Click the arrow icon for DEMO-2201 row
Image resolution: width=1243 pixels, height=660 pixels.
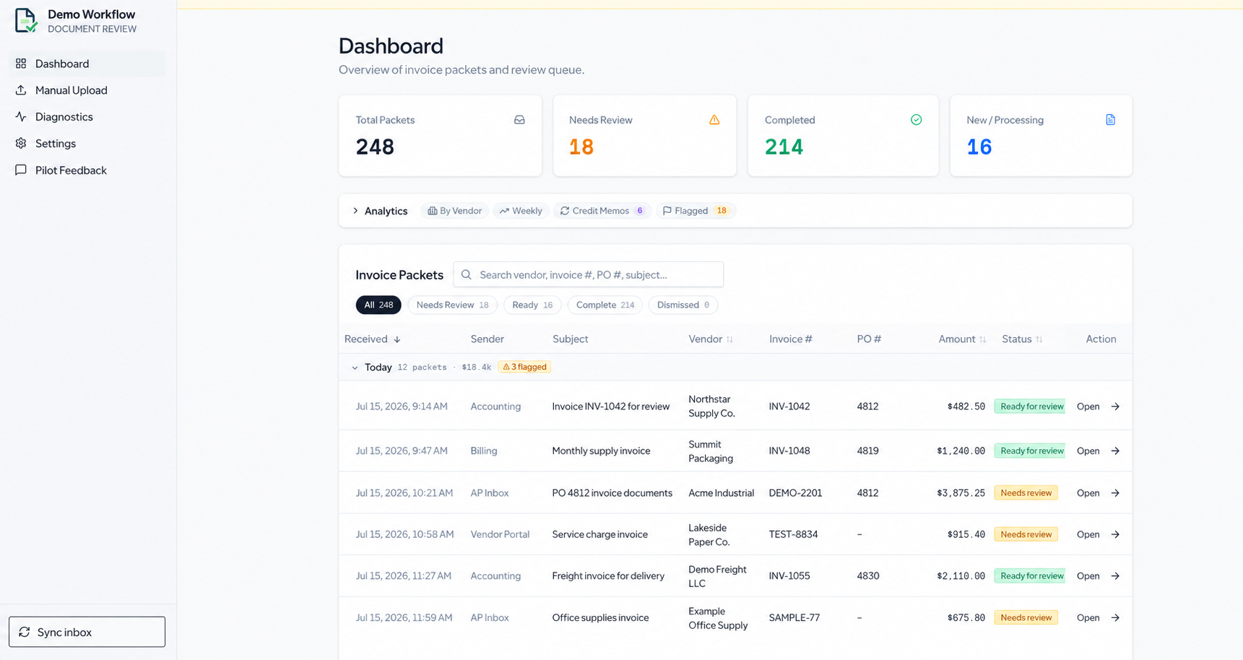[1115, 493]
